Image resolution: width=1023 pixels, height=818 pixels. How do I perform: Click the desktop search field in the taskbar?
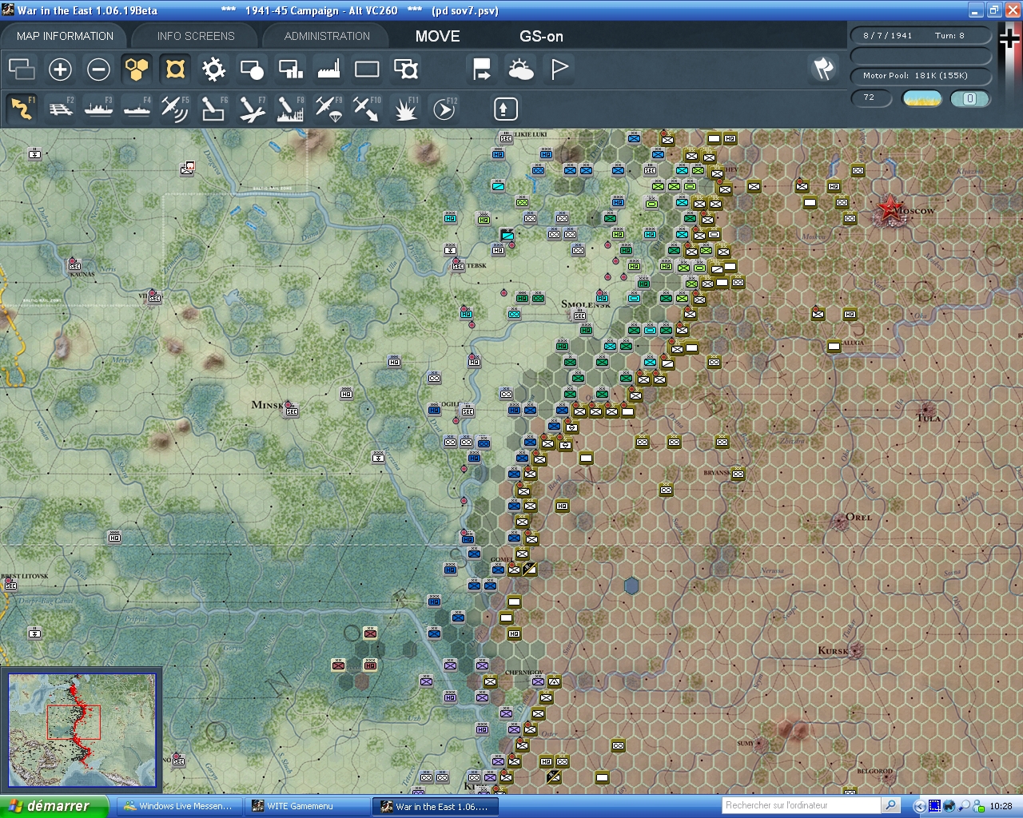pos(801,805)
